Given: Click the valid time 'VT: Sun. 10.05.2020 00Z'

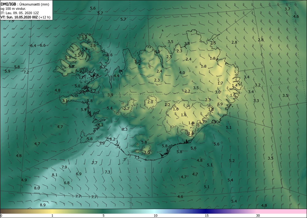Looking at the screenshot, I should pos(19,17).
